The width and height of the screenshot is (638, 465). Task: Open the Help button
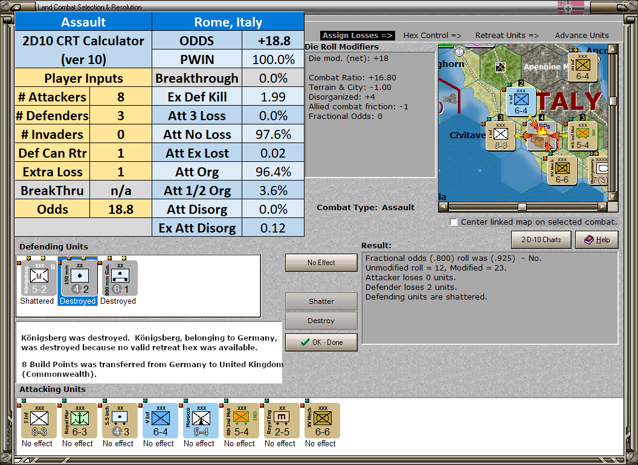coord(597,240)
